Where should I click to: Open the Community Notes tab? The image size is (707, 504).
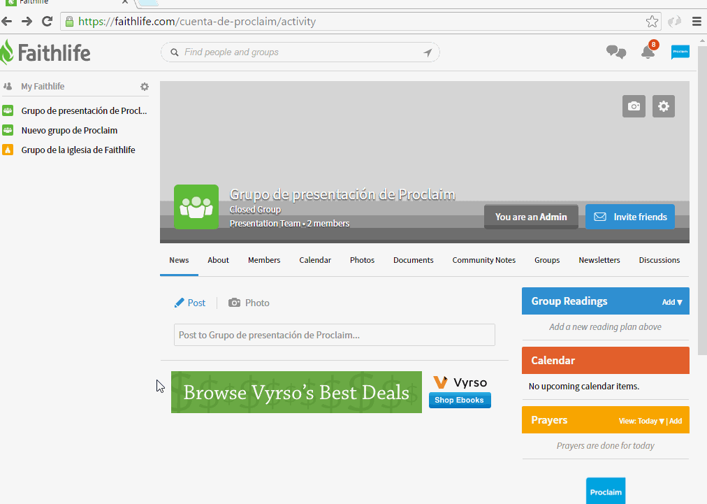point(484,260)
